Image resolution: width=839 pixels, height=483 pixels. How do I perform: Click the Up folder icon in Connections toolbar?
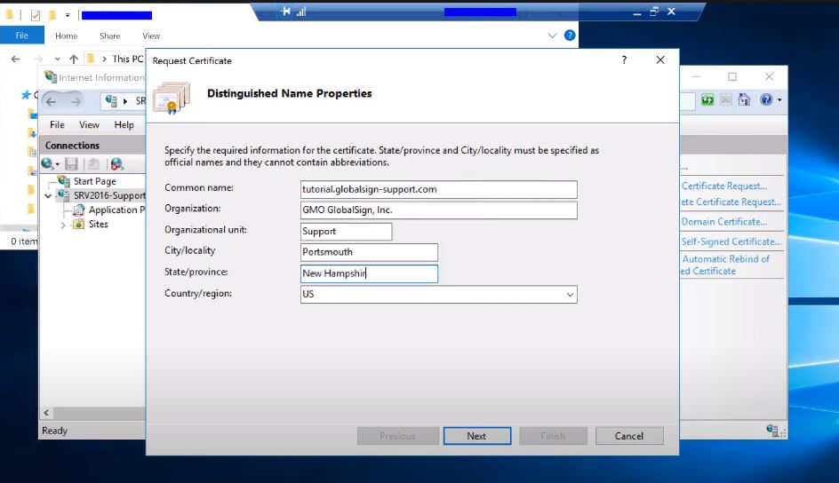93,164
